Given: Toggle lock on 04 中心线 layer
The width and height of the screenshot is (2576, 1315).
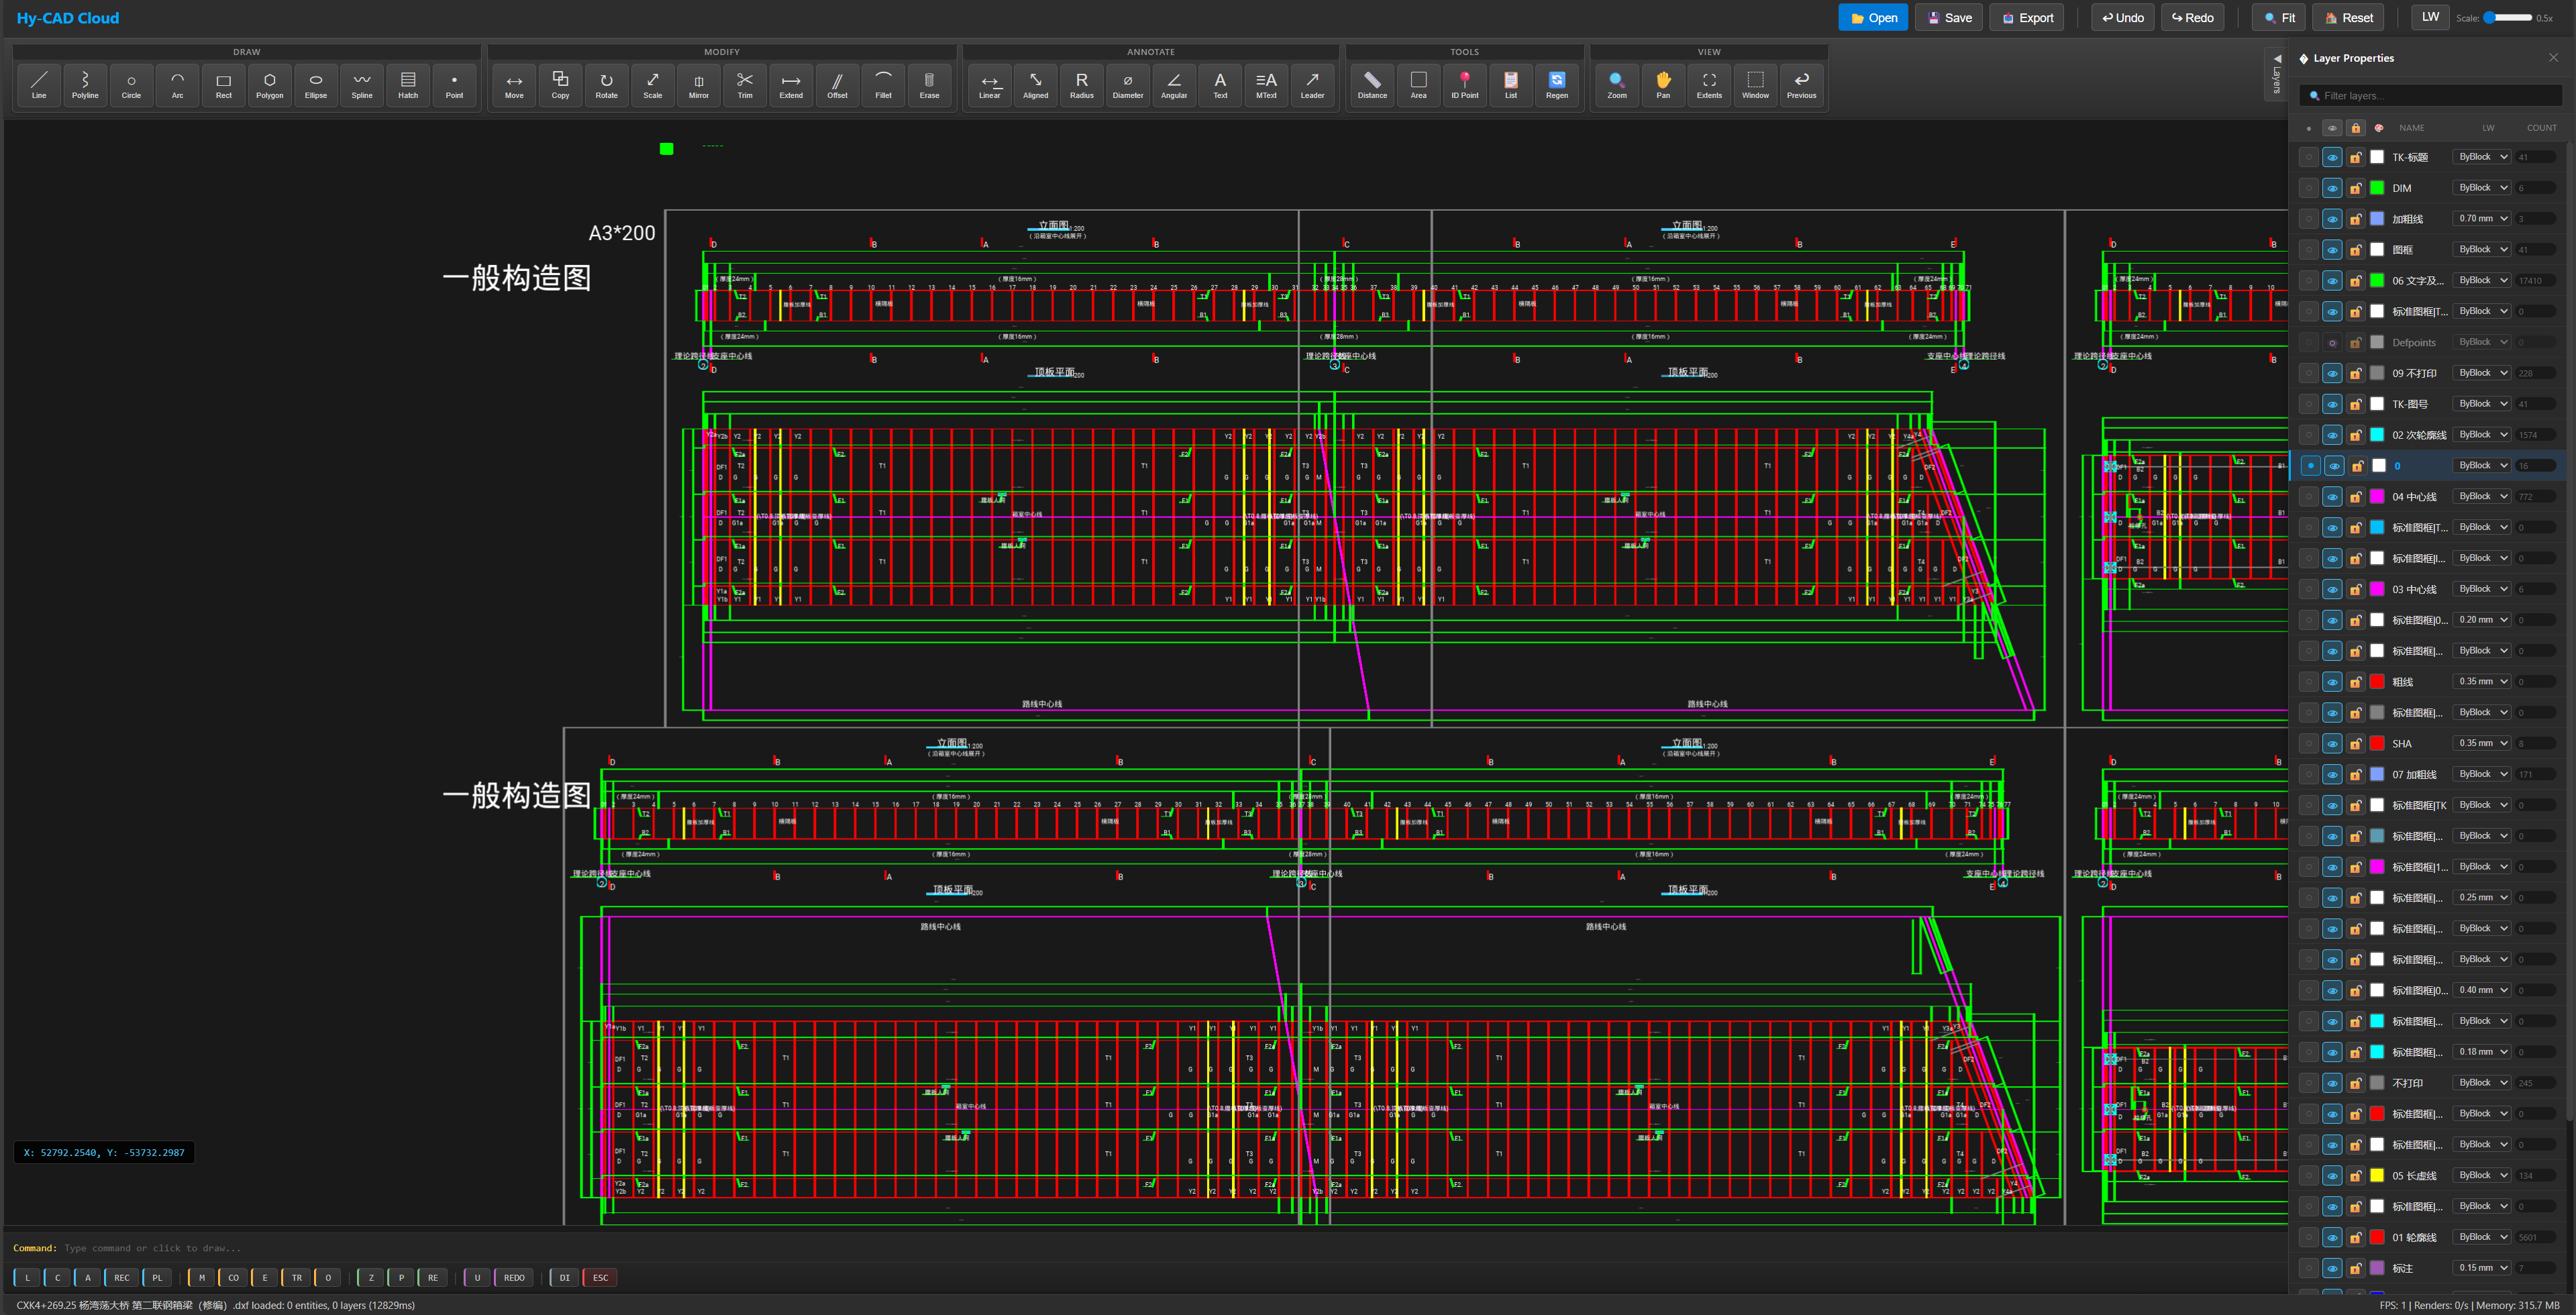Looking at the screenshot, I should (x=2355, y=497).
